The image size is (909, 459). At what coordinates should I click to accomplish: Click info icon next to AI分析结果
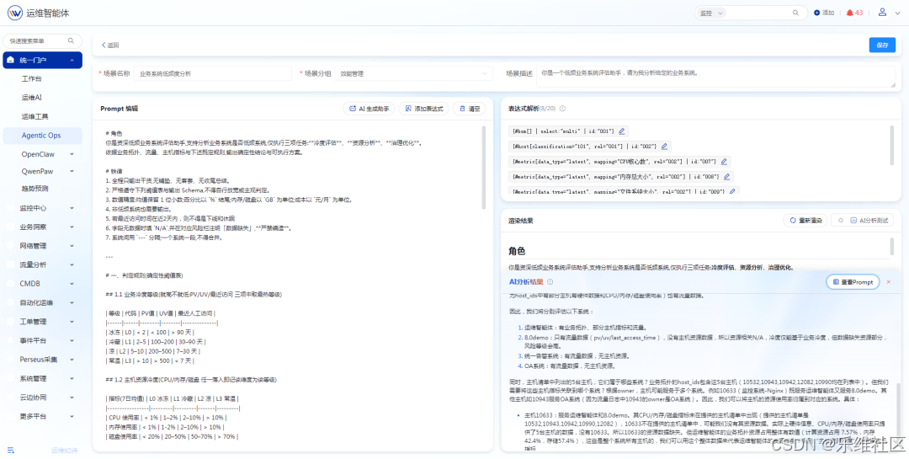550,281
